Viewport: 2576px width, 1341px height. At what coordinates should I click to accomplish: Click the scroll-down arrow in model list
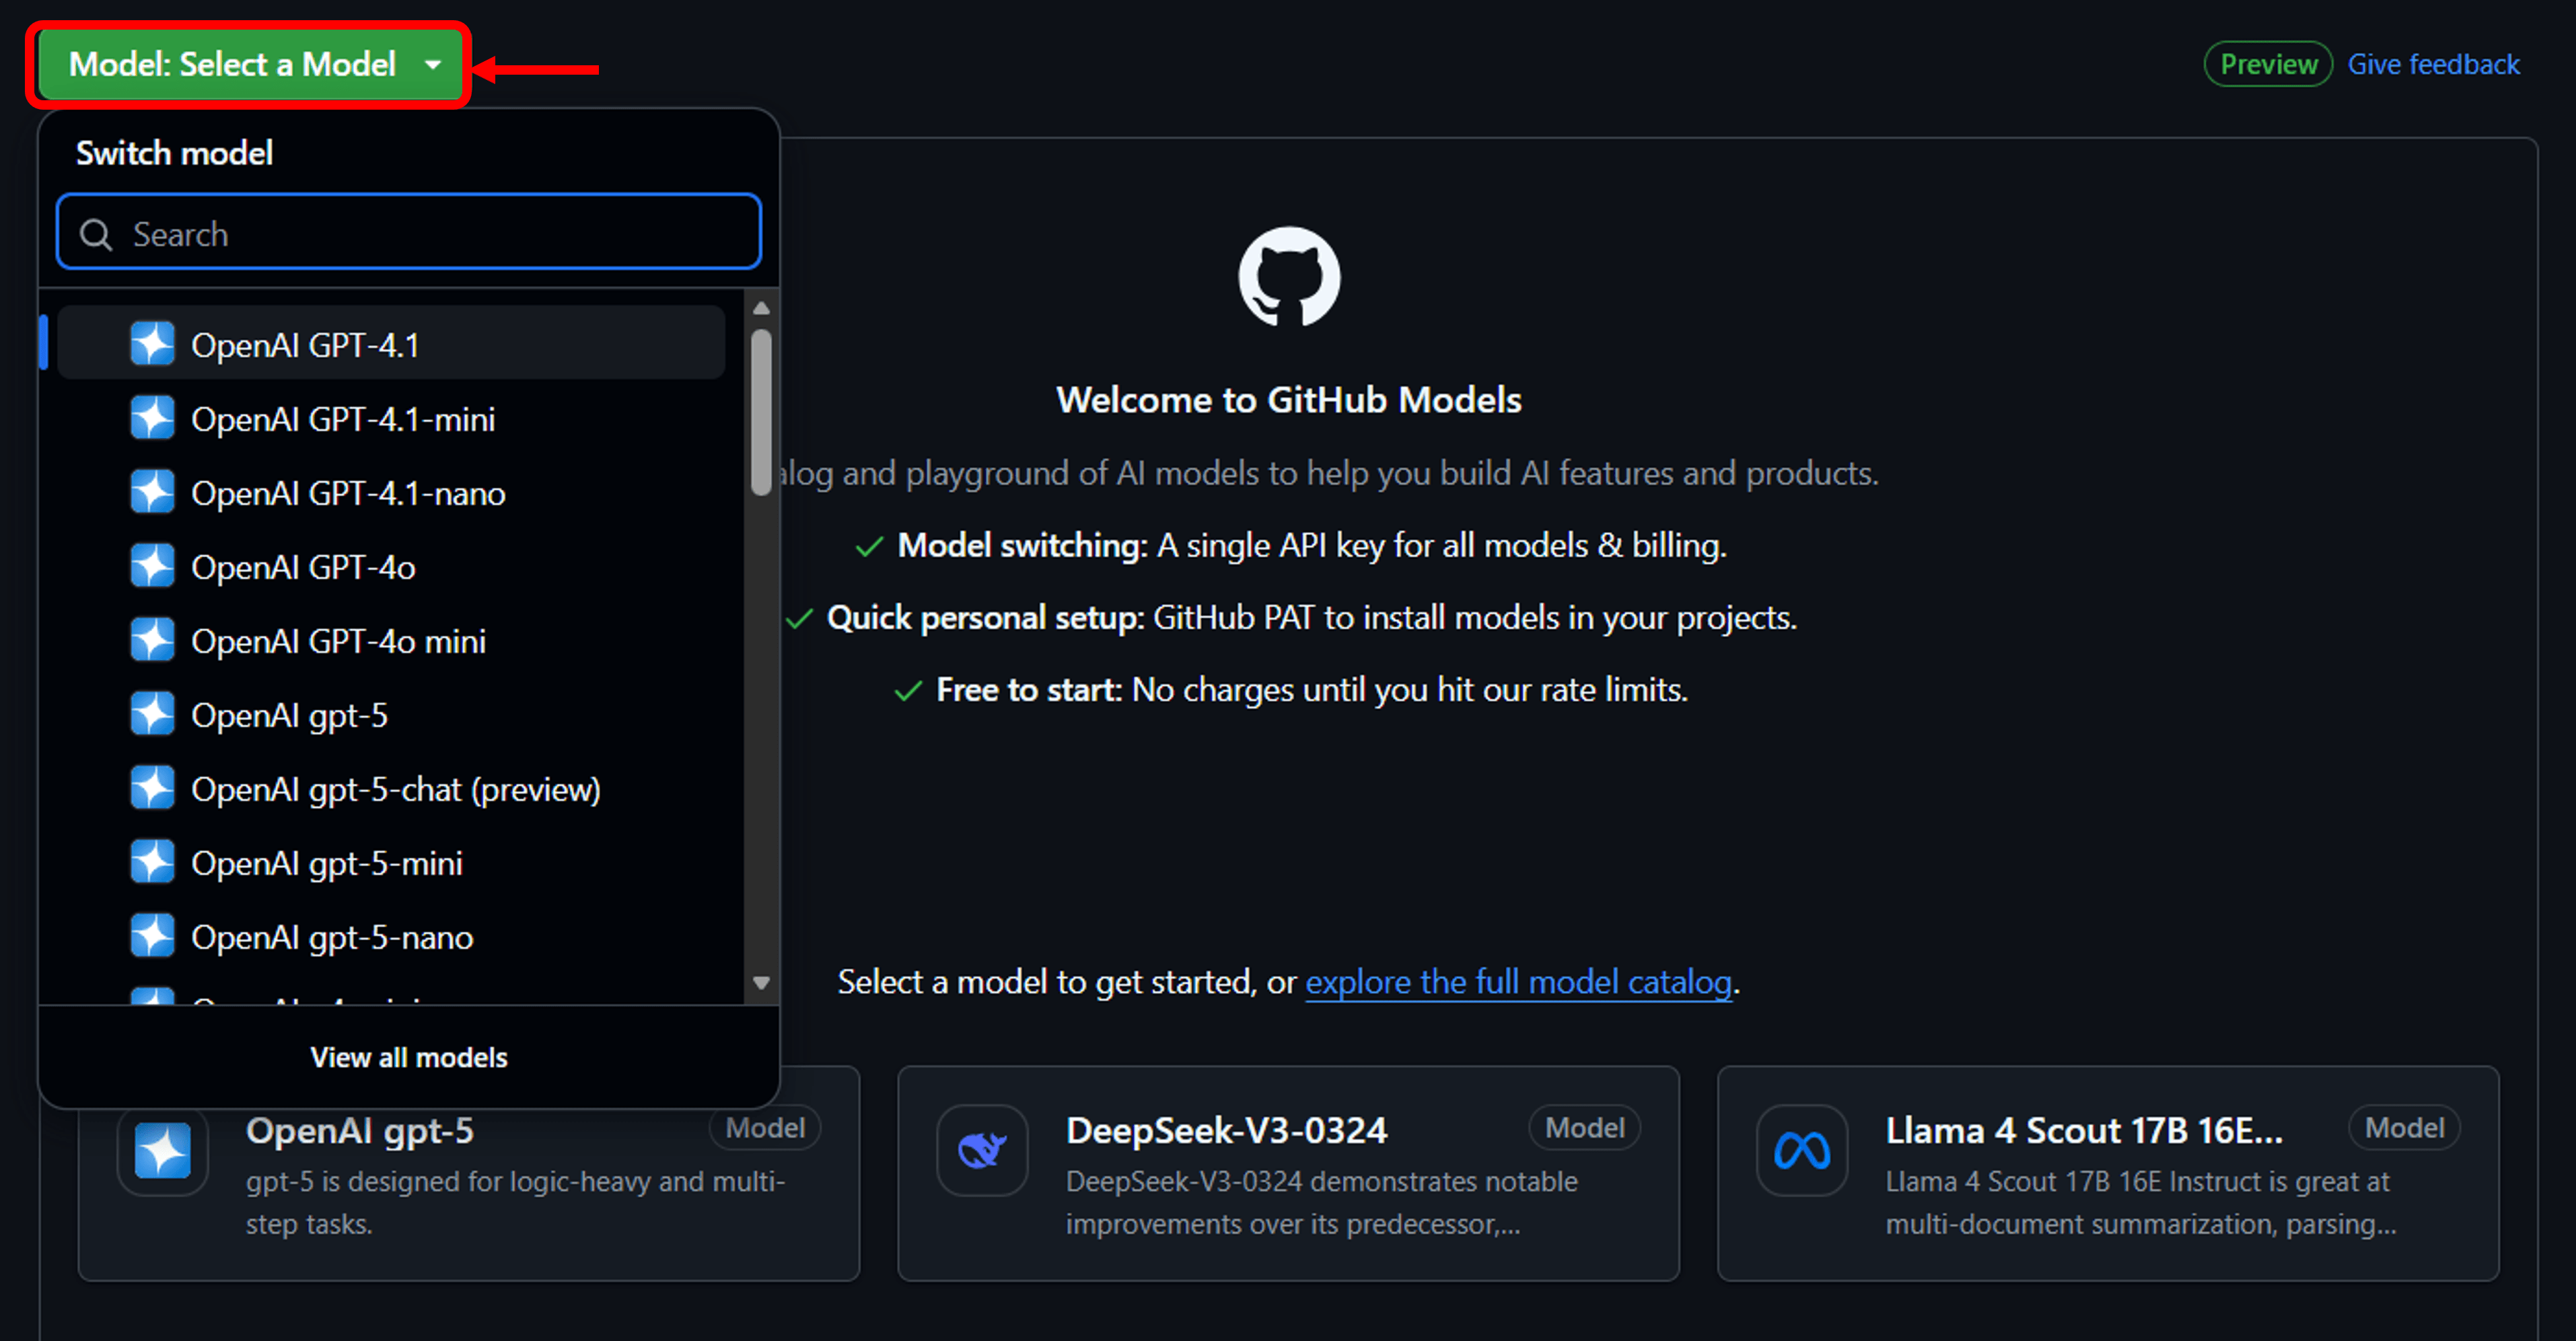click(761, 982)
